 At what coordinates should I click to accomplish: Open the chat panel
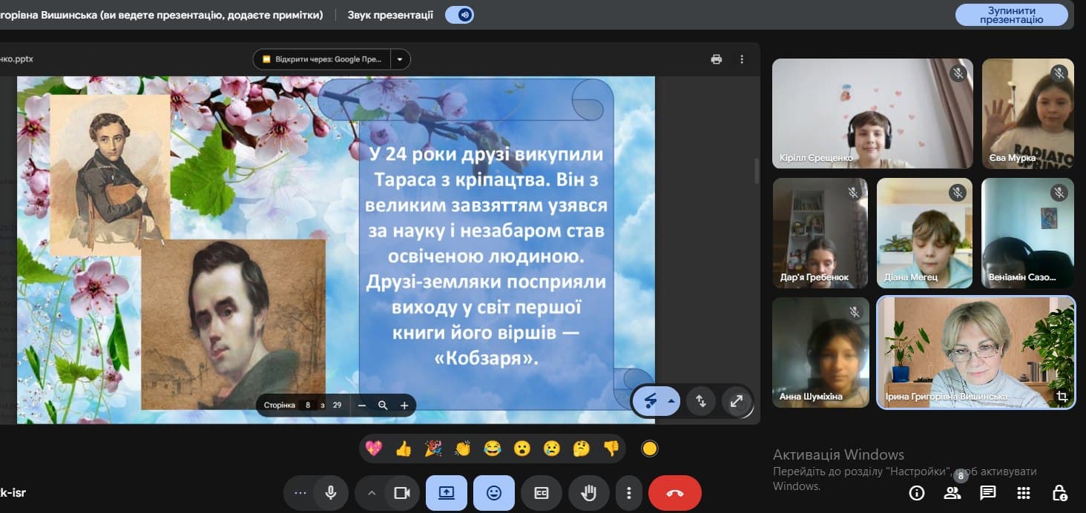988,493
